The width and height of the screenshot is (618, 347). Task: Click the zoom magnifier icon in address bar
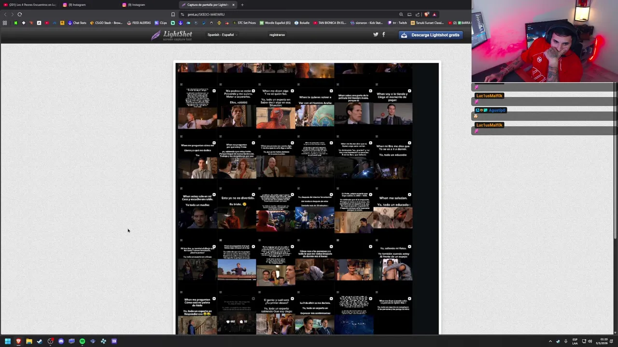pyautogui.click(x=401, y=14)
